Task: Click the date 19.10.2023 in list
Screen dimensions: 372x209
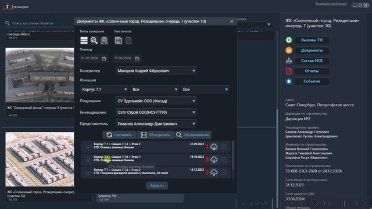Action: [197, 157]
